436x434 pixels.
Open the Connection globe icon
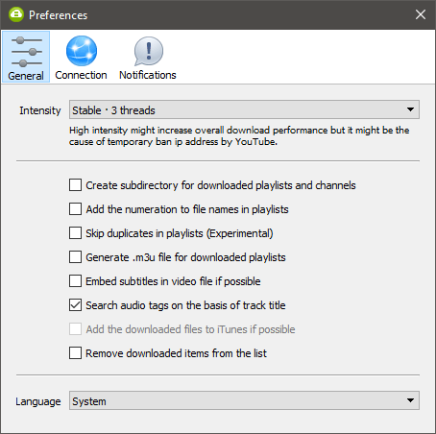[x=82, y=51]
